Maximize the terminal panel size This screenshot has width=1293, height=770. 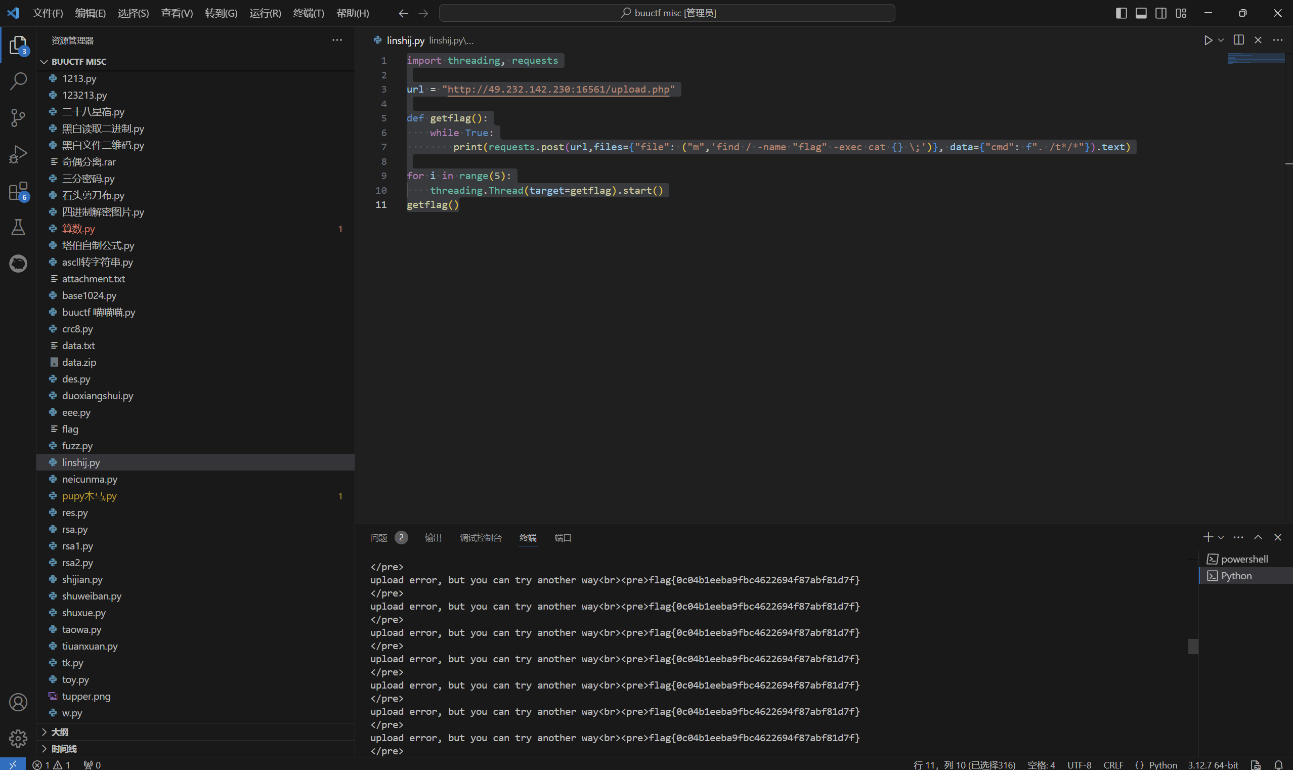[x=1258, y=537]
